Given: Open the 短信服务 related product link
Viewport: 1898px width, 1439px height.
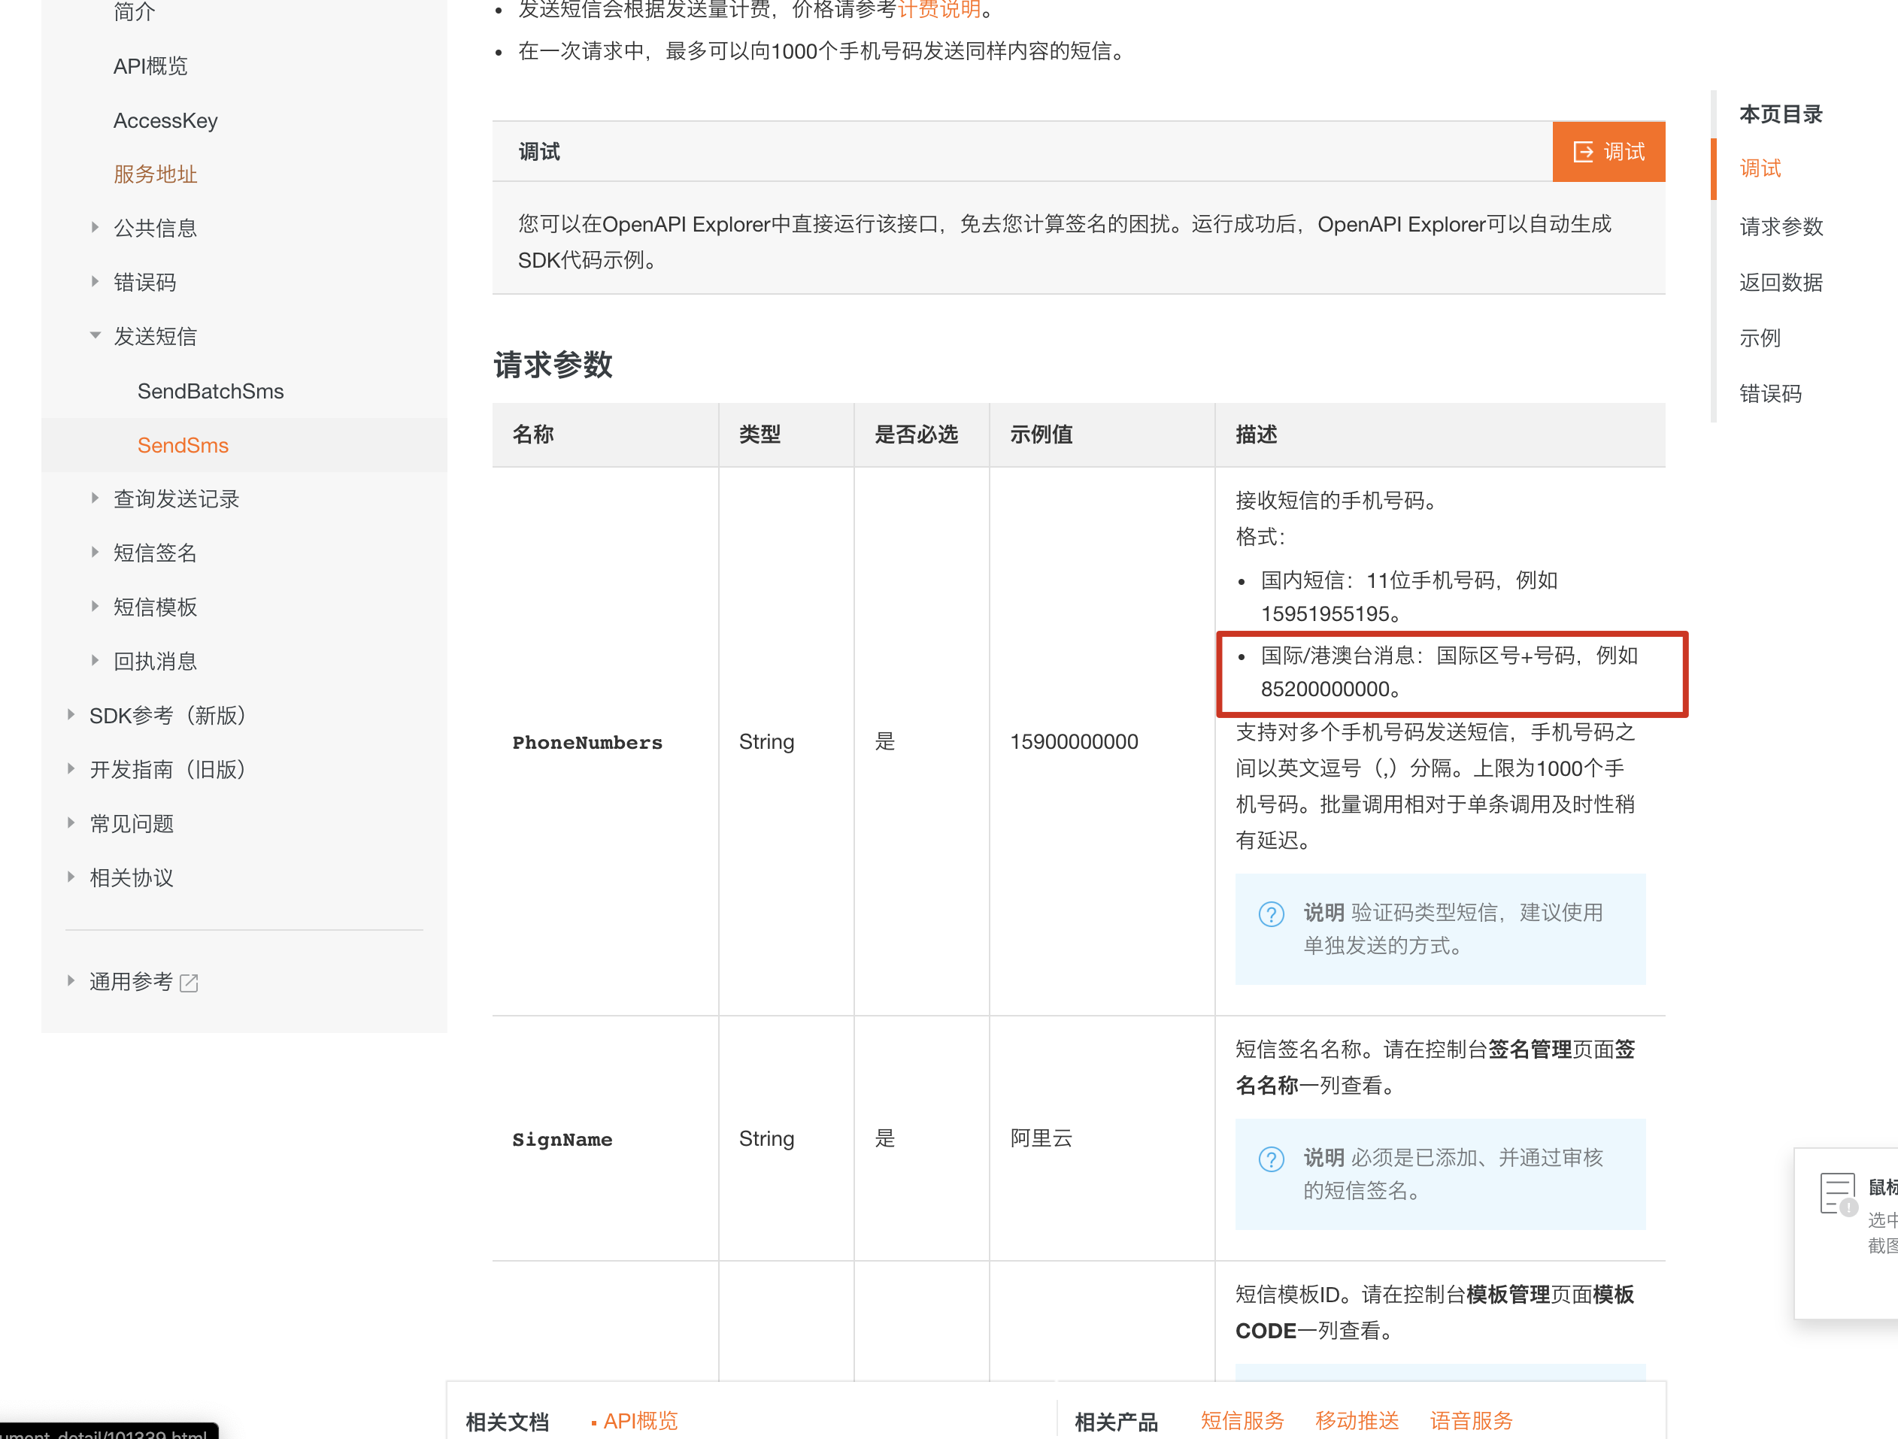Looking at the screenshot, I should click(1241, 1420).
